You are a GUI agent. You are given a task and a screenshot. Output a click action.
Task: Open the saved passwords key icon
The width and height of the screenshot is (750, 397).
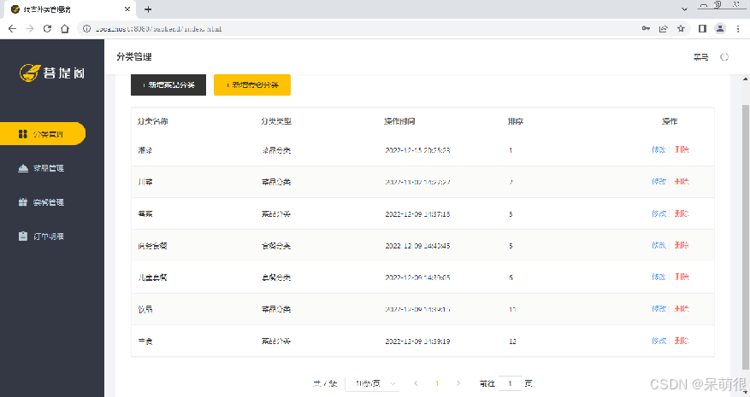coord(646,29)
